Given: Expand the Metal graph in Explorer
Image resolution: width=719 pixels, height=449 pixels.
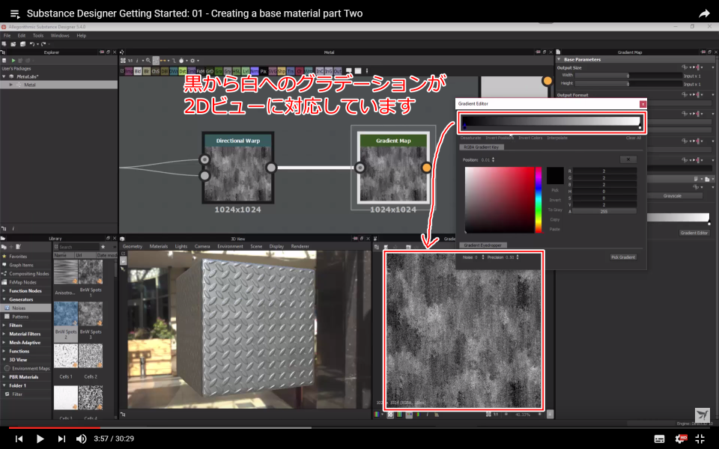Looking at the screenshot, I should click(x=11, y=85).
